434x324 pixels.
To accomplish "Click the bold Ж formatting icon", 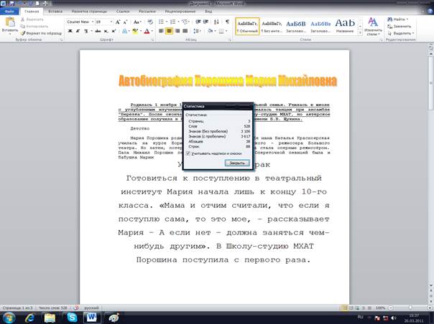I will point(70,32).
